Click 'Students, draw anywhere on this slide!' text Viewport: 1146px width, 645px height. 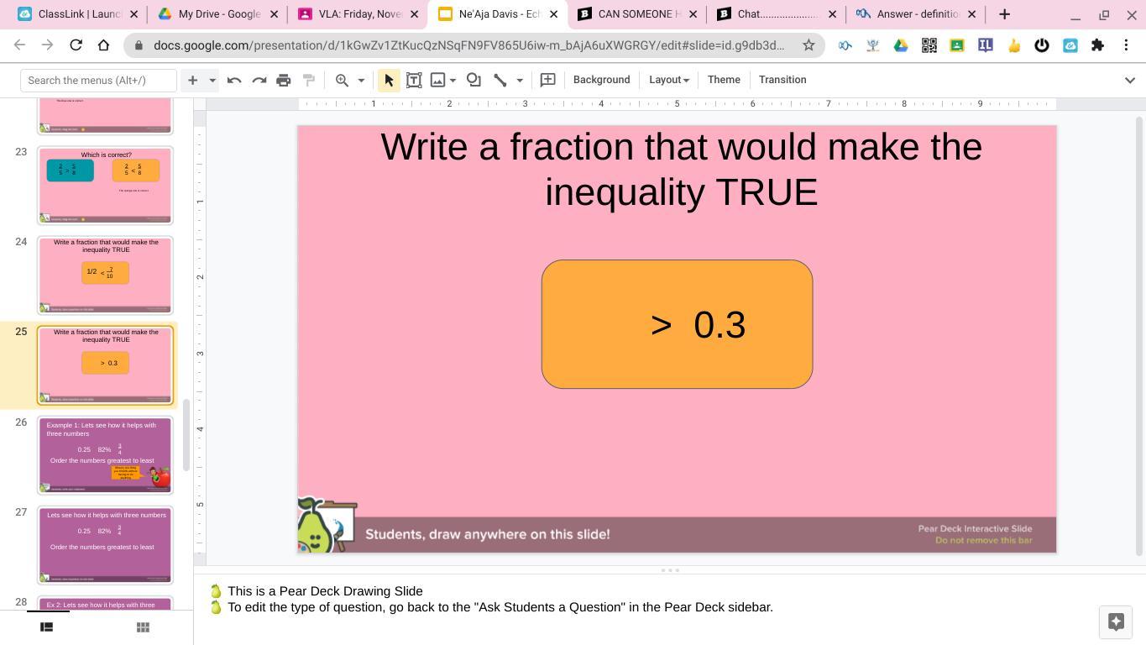click(488, 534)
